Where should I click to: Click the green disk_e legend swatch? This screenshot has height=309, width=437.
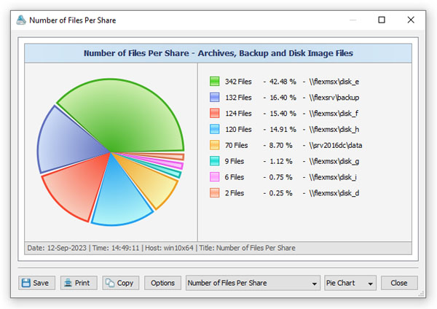click(214, 81)
